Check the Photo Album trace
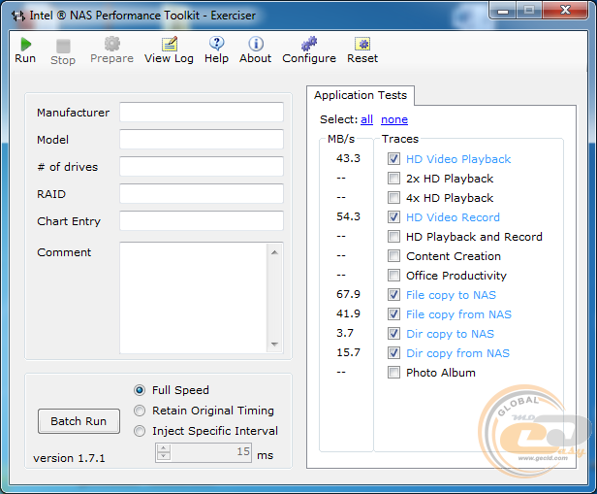597x494 pixels. tap(393, 373)
